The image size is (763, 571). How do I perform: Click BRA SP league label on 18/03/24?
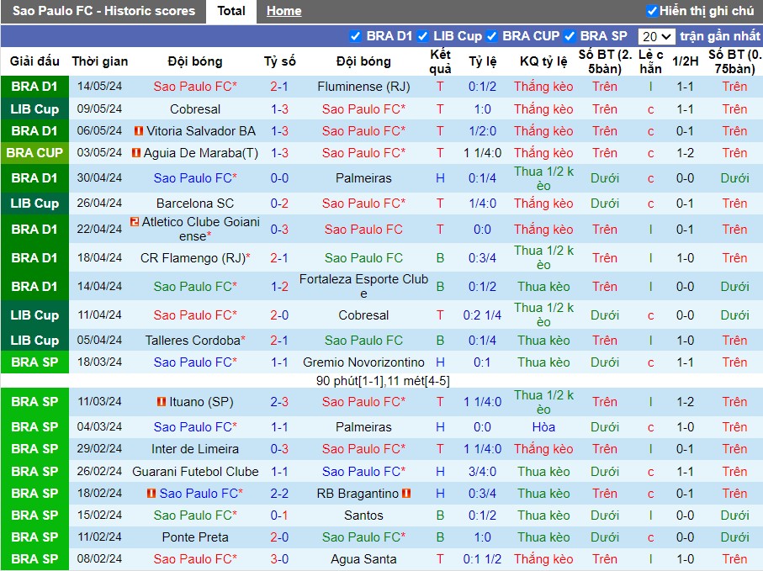point(34,362)
